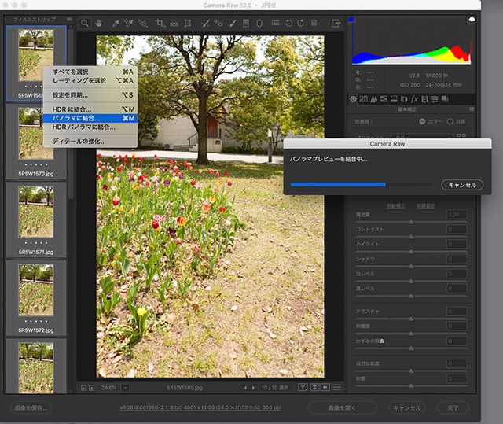Select the Graduated Filter tool
Viewport: 503px width, 424px height.
[x=246, y=23]
